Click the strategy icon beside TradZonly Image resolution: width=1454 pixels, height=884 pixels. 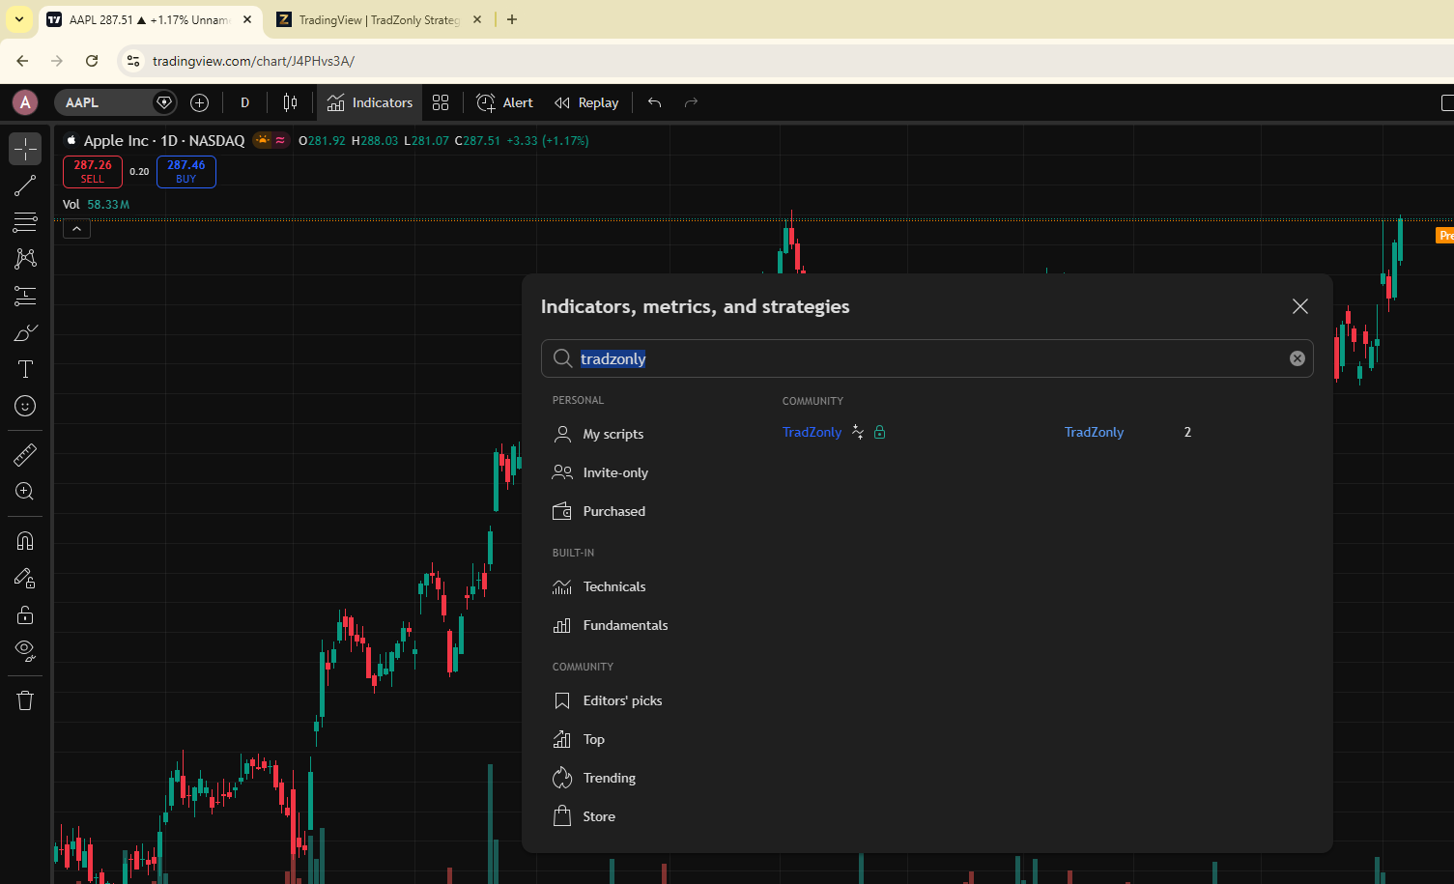click(x=858, y=432)
